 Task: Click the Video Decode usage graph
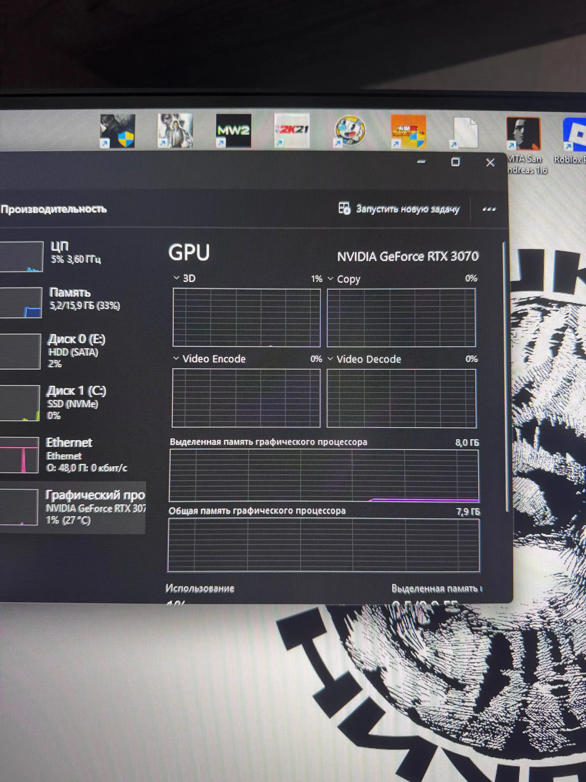point(402,398)
